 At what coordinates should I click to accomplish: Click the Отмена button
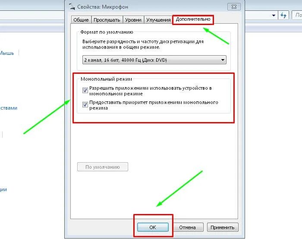point(187,227)
